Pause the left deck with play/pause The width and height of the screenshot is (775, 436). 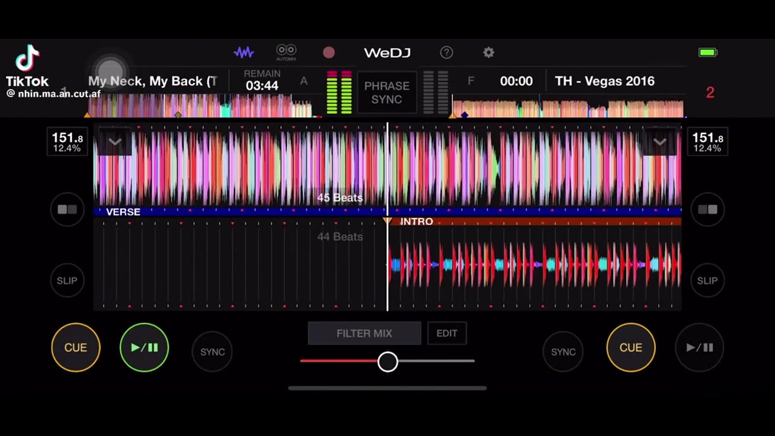click(144, 348)
